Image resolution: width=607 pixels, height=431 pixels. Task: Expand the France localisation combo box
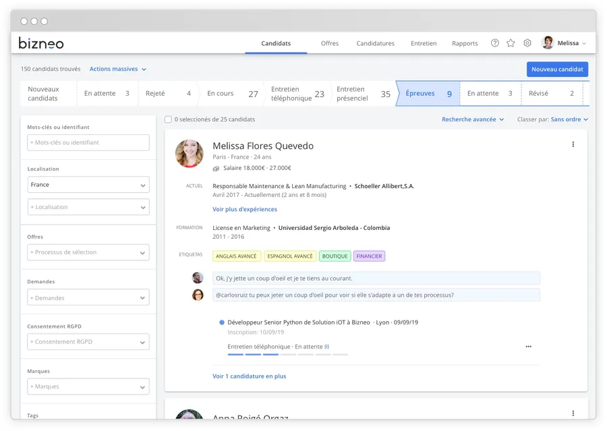coord(88,185)
